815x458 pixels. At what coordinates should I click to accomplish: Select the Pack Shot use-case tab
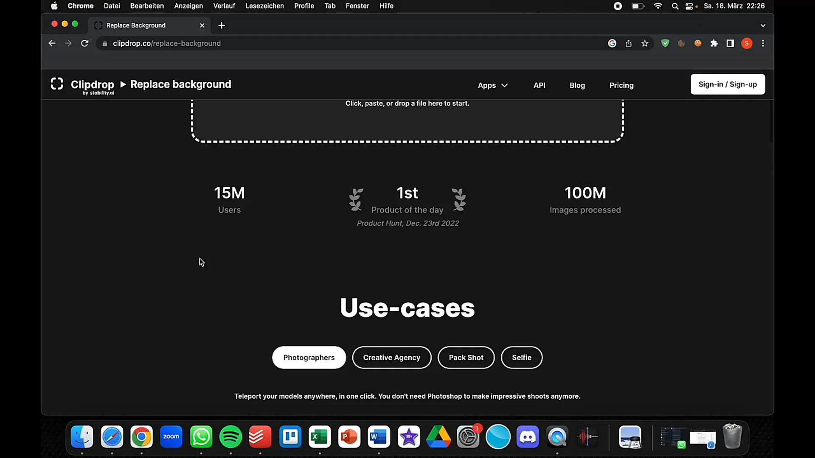point(466,357)
